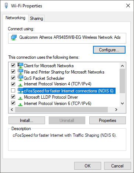Select the File and Printer Sharing icon
The image size is (134, 173).
pos(20,72)
